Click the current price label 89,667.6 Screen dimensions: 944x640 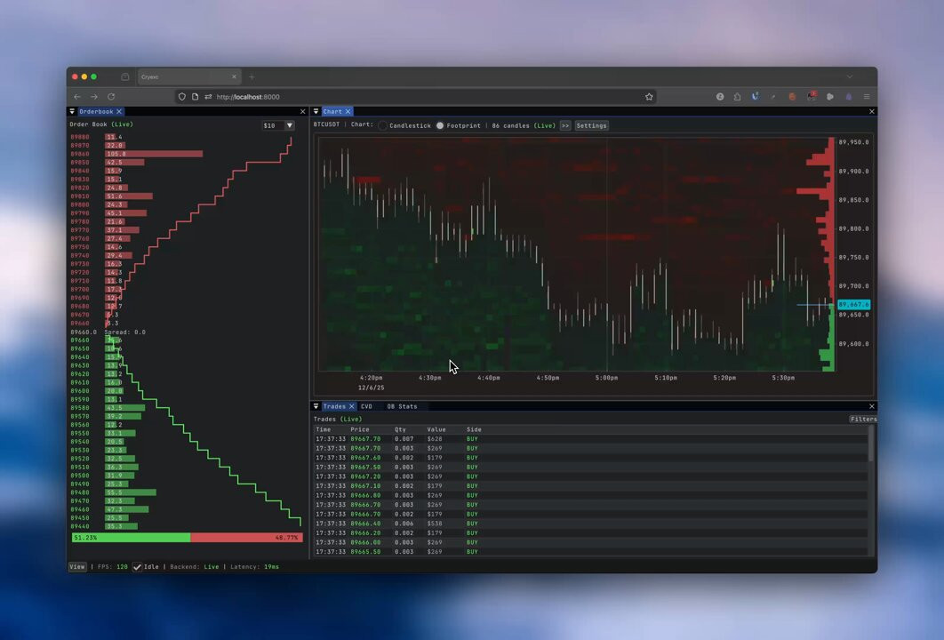[853, 305]
